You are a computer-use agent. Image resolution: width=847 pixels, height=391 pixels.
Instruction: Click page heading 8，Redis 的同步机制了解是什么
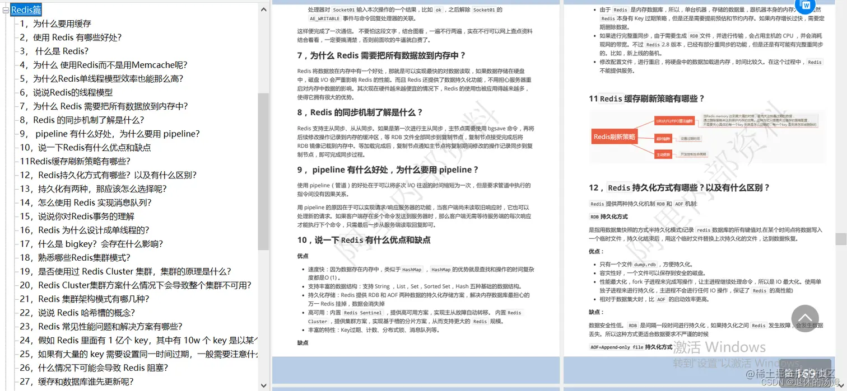360,112
